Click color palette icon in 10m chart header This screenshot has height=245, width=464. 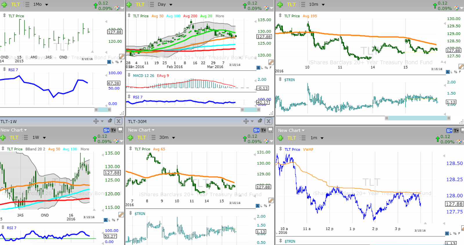coord(456,8)
